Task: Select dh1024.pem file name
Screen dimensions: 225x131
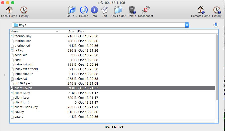Action: click(23, 83)
